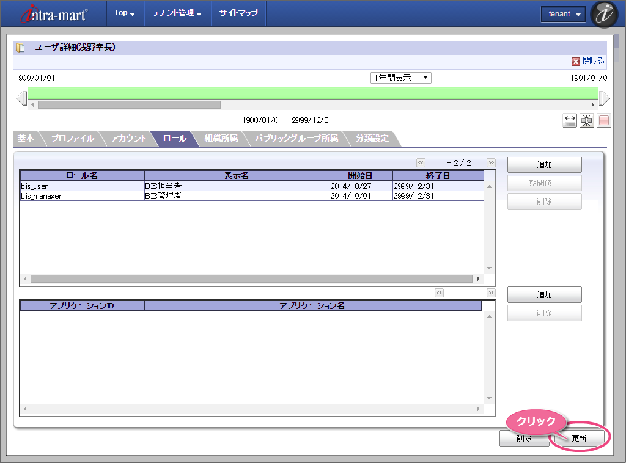
Task: Open the Top menu
Action: [124, 13]
